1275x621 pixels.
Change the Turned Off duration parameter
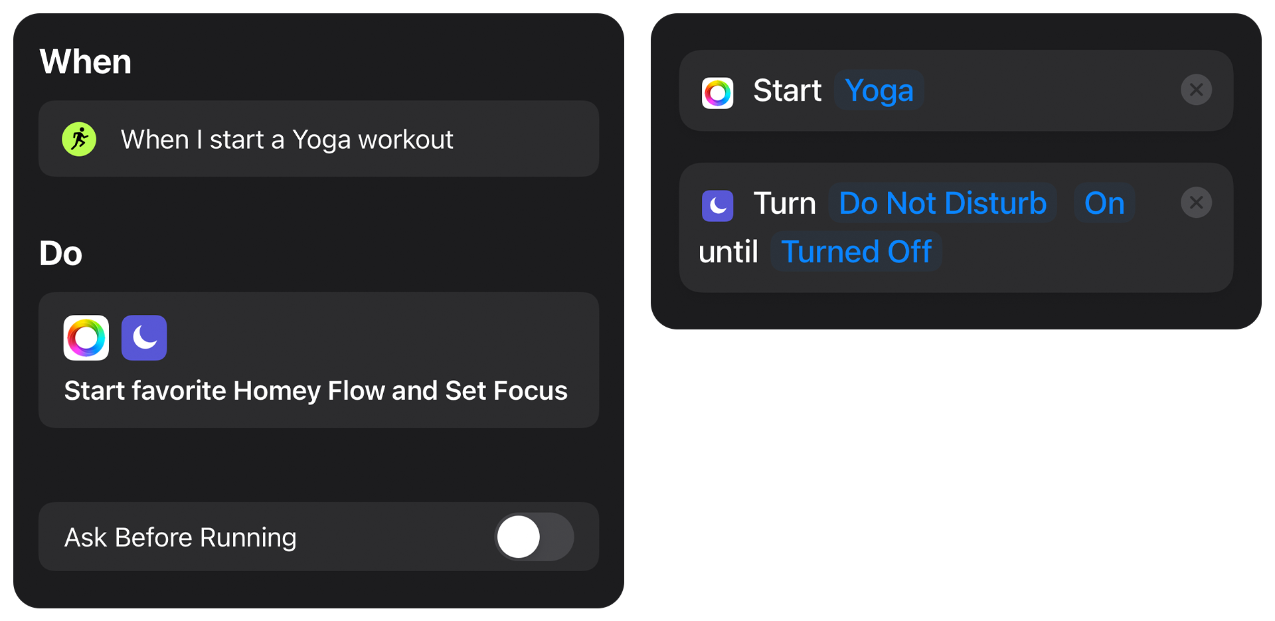click(857, 252)
